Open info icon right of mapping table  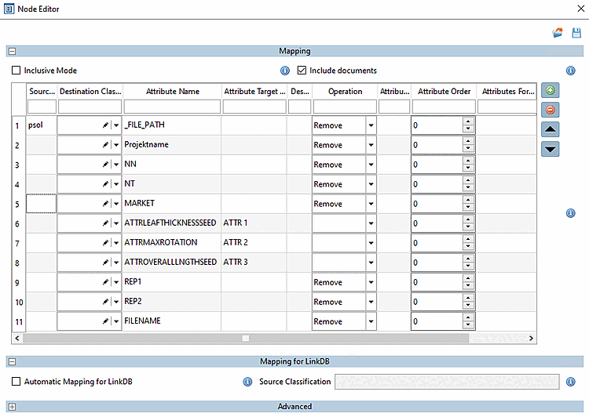click(x=571, y=213)
